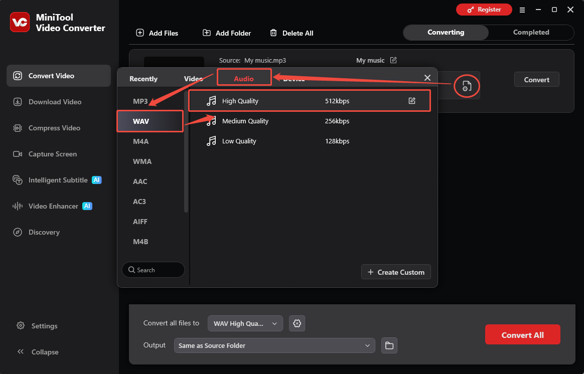Edit the My music output name icon
584x374 pixels.
[393, 60]
